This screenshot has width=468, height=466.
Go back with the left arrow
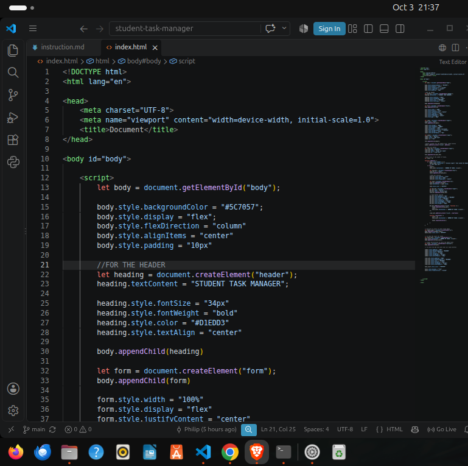(x=84, y=29)
